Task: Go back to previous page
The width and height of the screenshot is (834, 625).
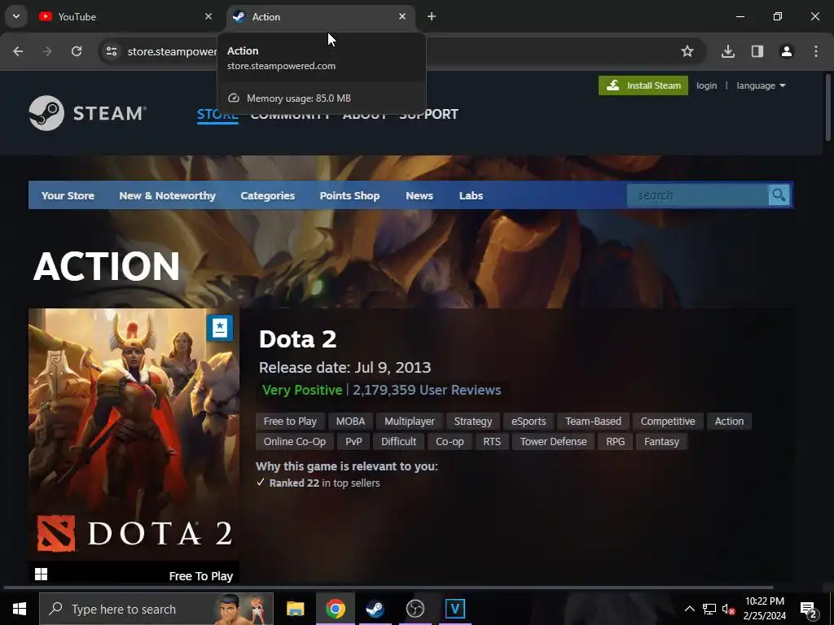Action: point(18,51)
